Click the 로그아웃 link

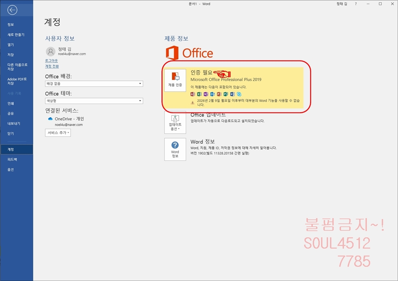tap(51, 61)
